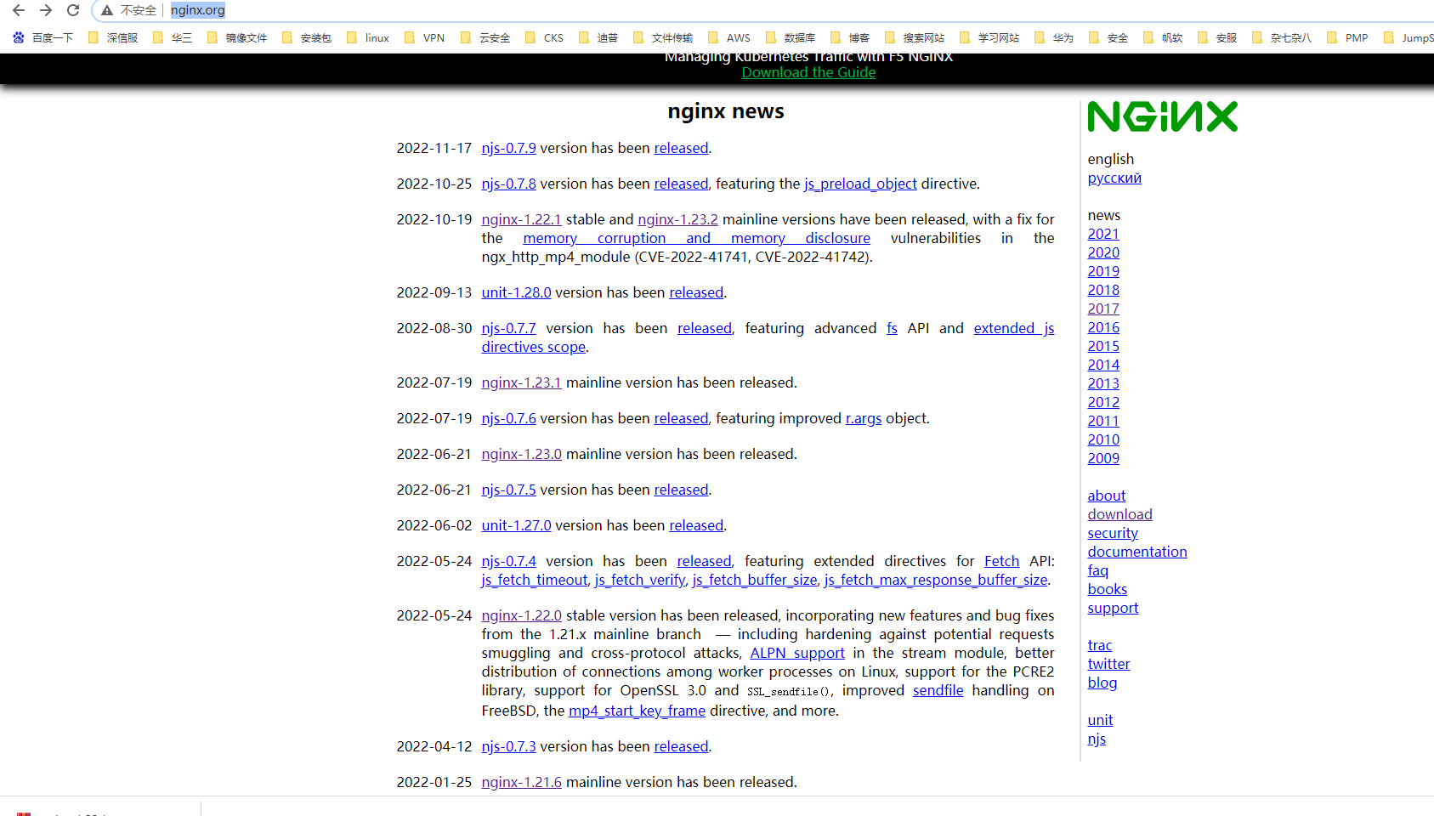Image resolution: width=1434 pixels, height=816 pixels.
Task: Open the 安全 bookmarks folder
Action: pos(1108,37)
